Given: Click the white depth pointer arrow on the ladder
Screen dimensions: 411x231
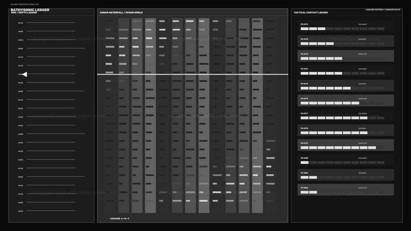Looking at the screenshot, I should click(24, 74).
